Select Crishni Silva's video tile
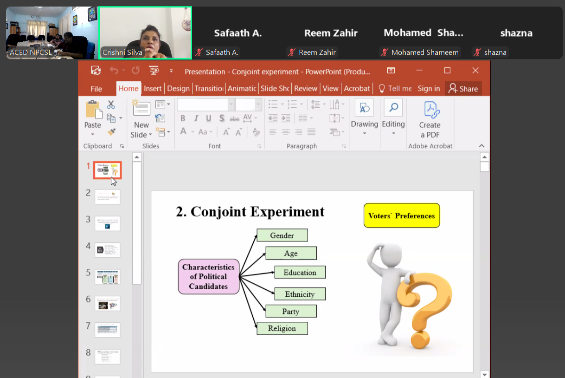This screenshot has width=565, height=378. (145, 33)
